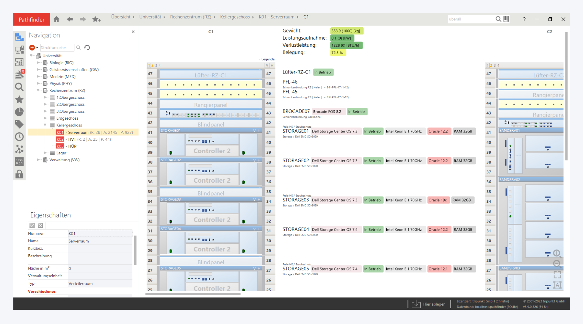Click the Legende link

[x=267, y=59]
